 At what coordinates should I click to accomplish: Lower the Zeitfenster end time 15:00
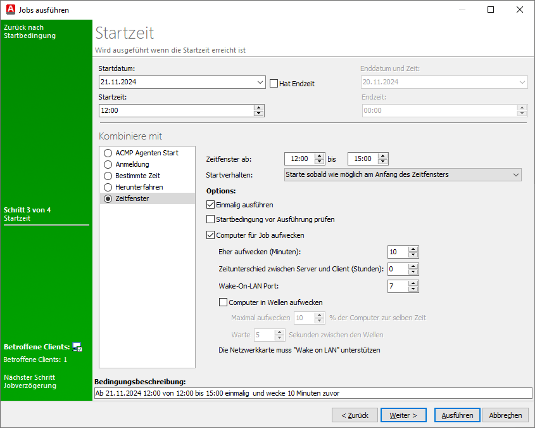tap(382, 162)
